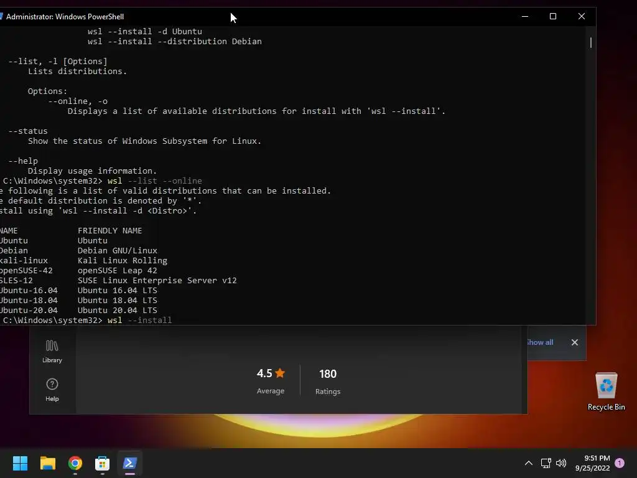The width and height of the screenshot is (637, 478).
Task: Open File Explorer from the taskbar
Action: pos(47,463)
